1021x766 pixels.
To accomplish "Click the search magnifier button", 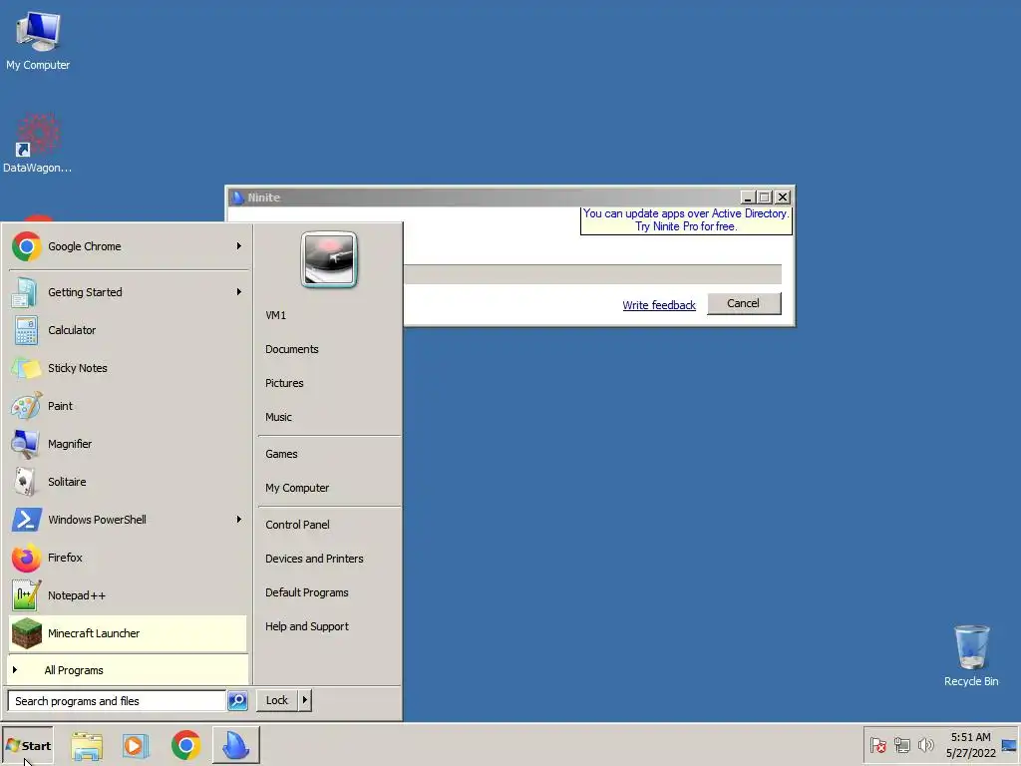I will [x=237, y=701].
